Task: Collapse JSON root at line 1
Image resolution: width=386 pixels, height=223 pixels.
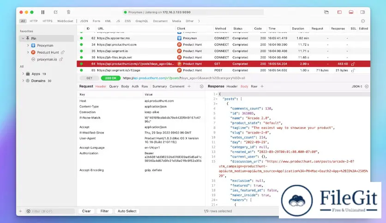Action: click(217, 94)
